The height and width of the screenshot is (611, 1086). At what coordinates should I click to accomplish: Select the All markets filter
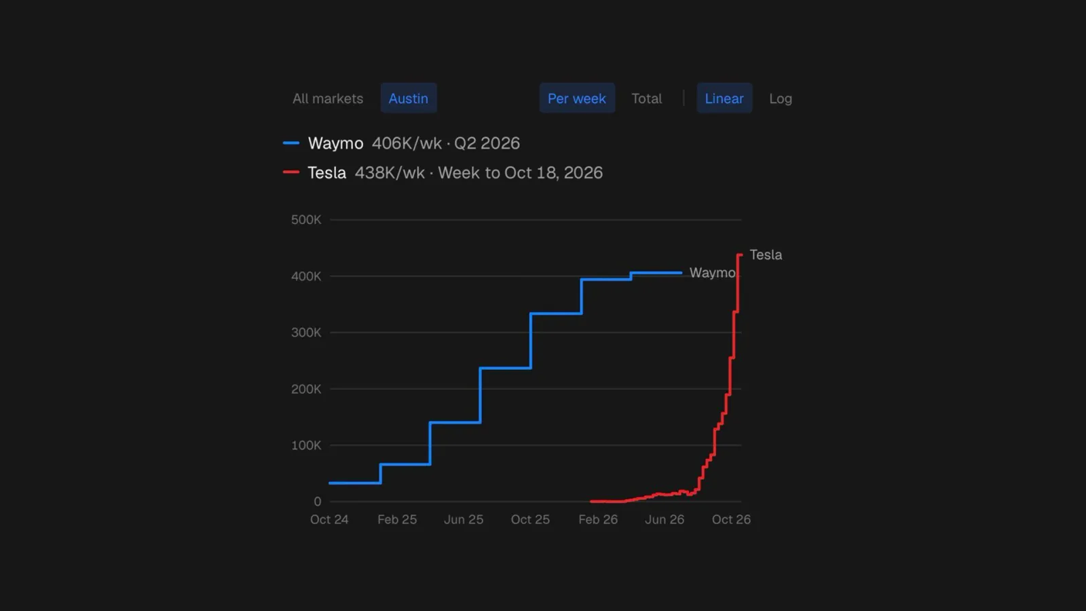click(328, 98)
